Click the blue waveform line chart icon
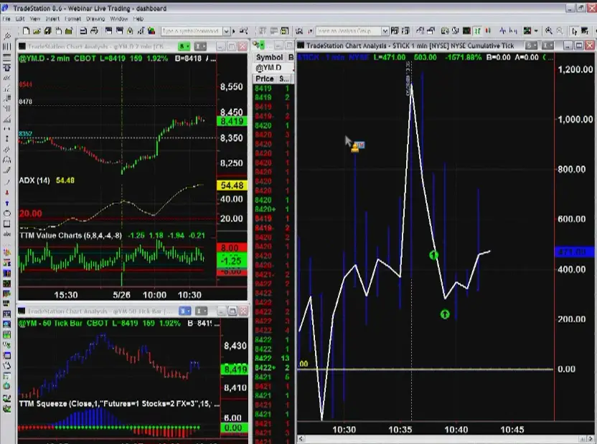597x444 pixels. pos(503,31)
